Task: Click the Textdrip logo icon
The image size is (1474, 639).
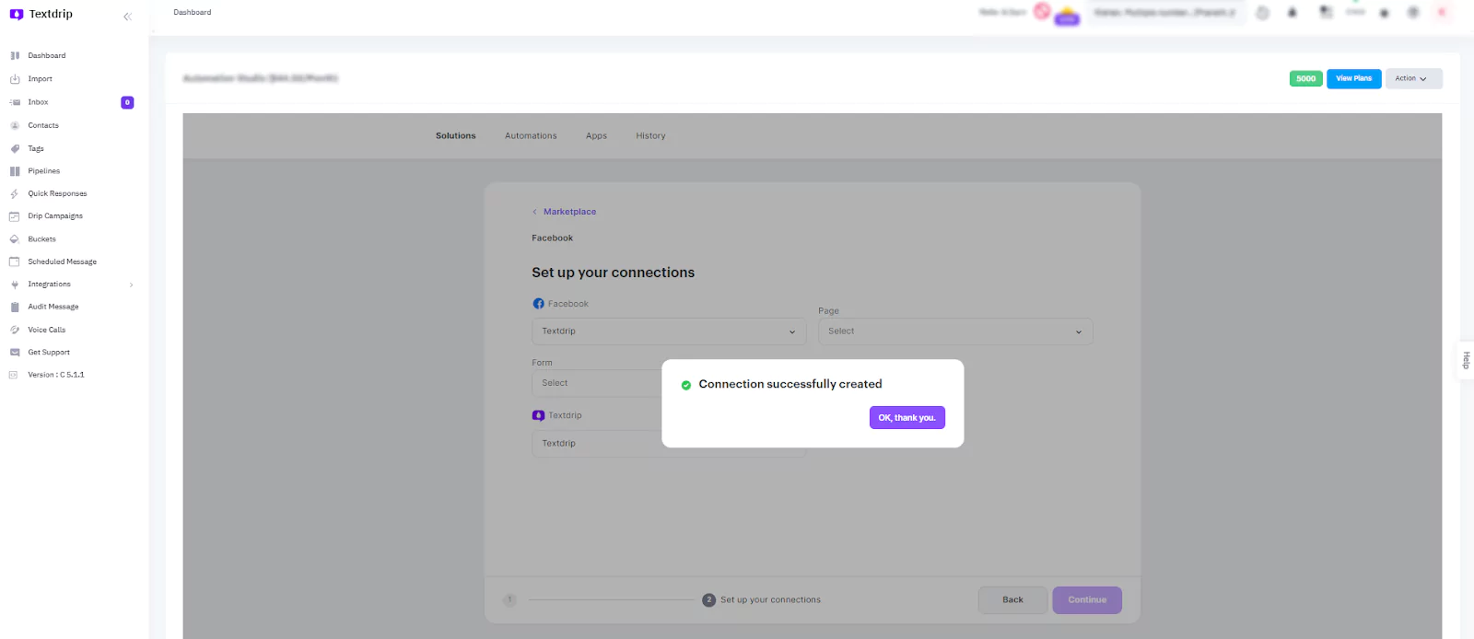Action: pos(17,15)
